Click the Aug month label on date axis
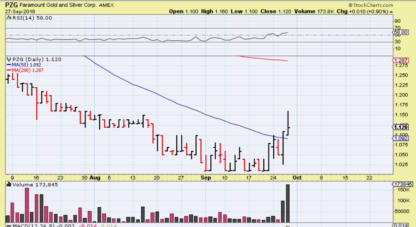Screen dimensions: 416x227 coord(95,178)
